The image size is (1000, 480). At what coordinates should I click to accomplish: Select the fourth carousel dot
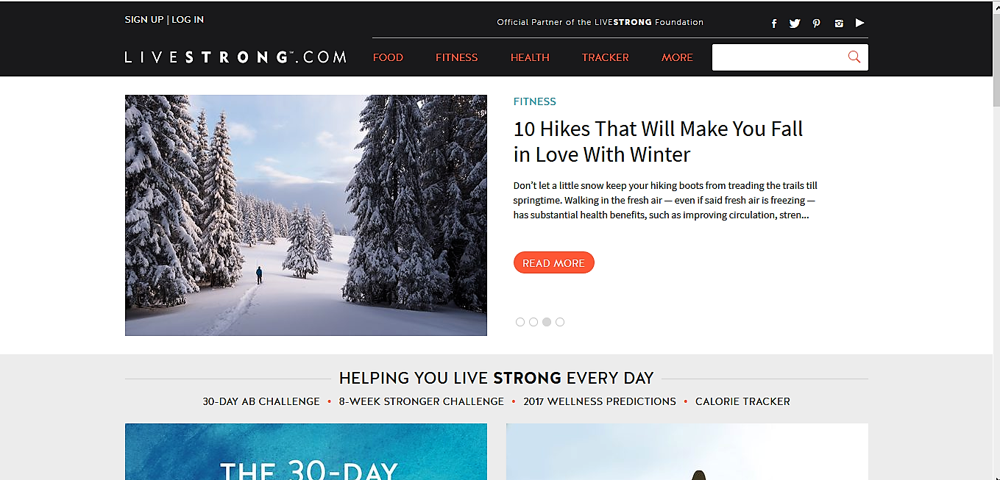click(x=560, y=322)
